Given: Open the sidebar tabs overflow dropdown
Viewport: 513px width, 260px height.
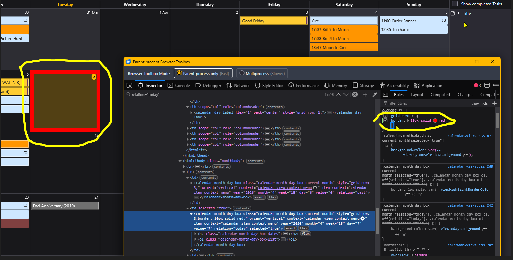Looking at the screenshot, I should (498, 95).
